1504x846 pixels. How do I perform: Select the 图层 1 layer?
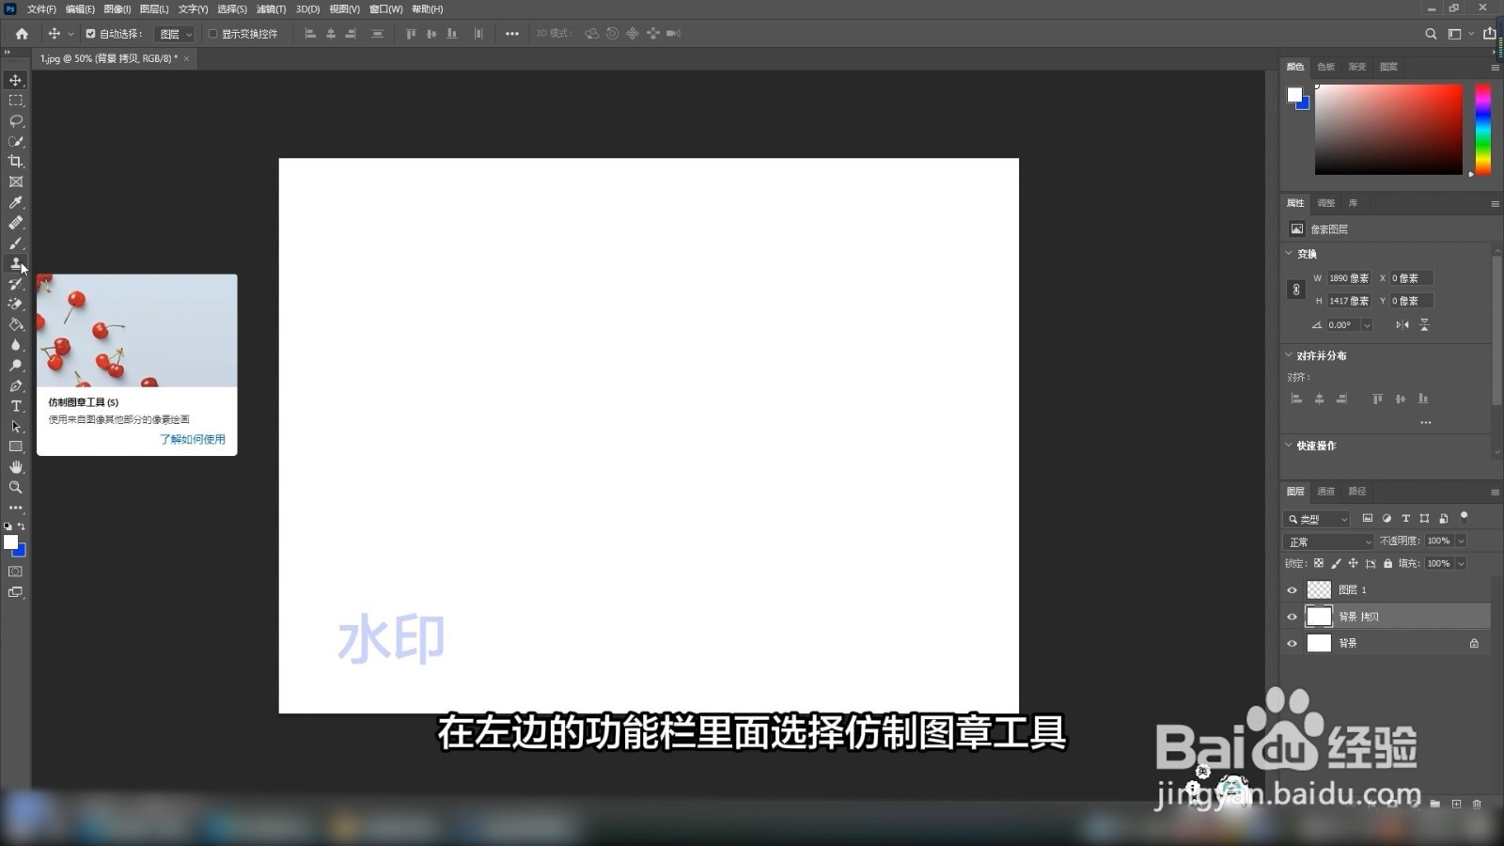(x=1354, y=589)
